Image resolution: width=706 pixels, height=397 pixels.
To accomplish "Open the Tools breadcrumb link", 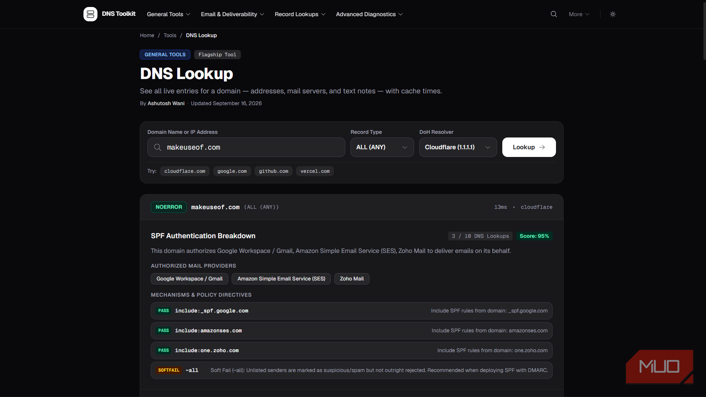I will (170, 35).
